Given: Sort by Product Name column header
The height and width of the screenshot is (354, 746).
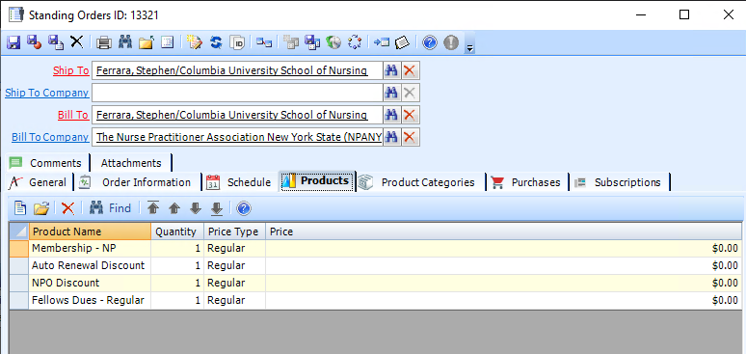Looking at the screenshot, I should tap(90, 231).
